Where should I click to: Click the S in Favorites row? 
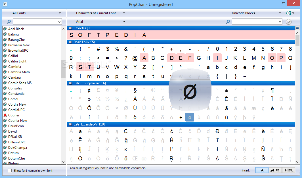[71, 35]
